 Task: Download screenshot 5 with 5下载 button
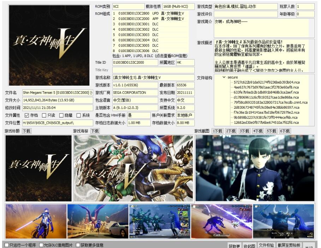tap(271, 131)
